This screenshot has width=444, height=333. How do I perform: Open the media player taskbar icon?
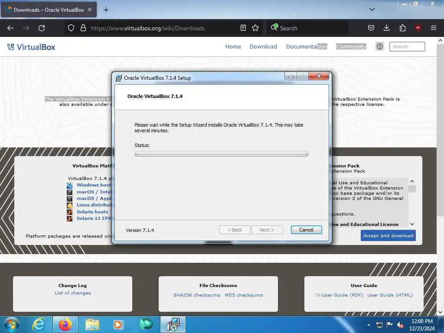[118, 324]
